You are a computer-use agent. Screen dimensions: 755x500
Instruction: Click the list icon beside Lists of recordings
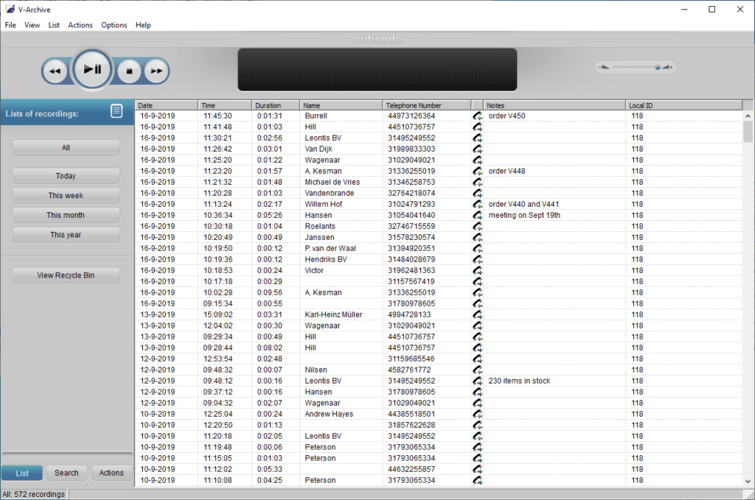pyautogui.click(x=116, y=111)
